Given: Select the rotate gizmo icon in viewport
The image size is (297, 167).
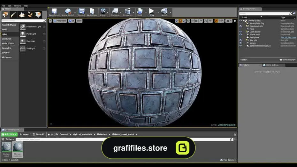Looking at the screenshot, I should pyautogui.click(x=180, y=21).
